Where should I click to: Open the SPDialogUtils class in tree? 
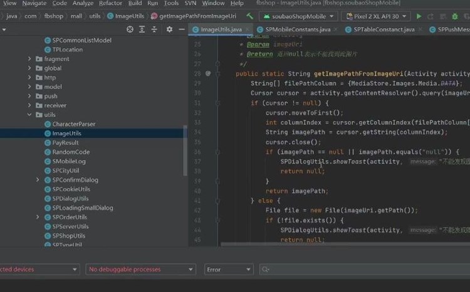coord(70,199)
